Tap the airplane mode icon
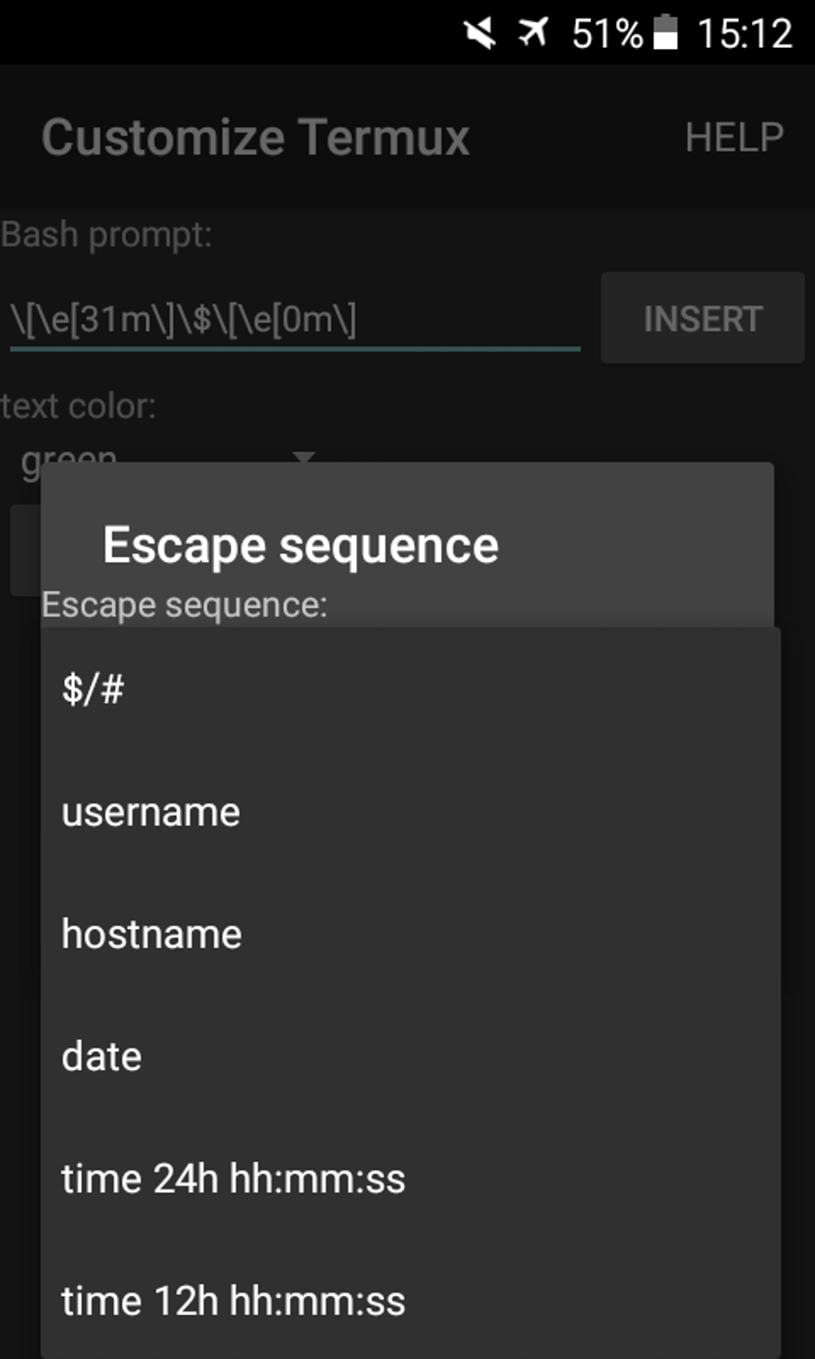Viewport: 815px width, 1359px height. click(x=533, y=34)
